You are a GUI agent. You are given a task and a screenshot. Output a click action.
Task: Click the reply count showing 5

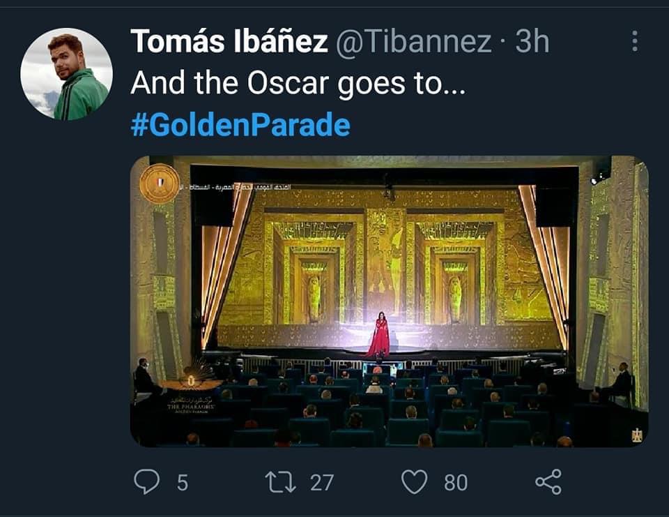[x=182, y=483]
